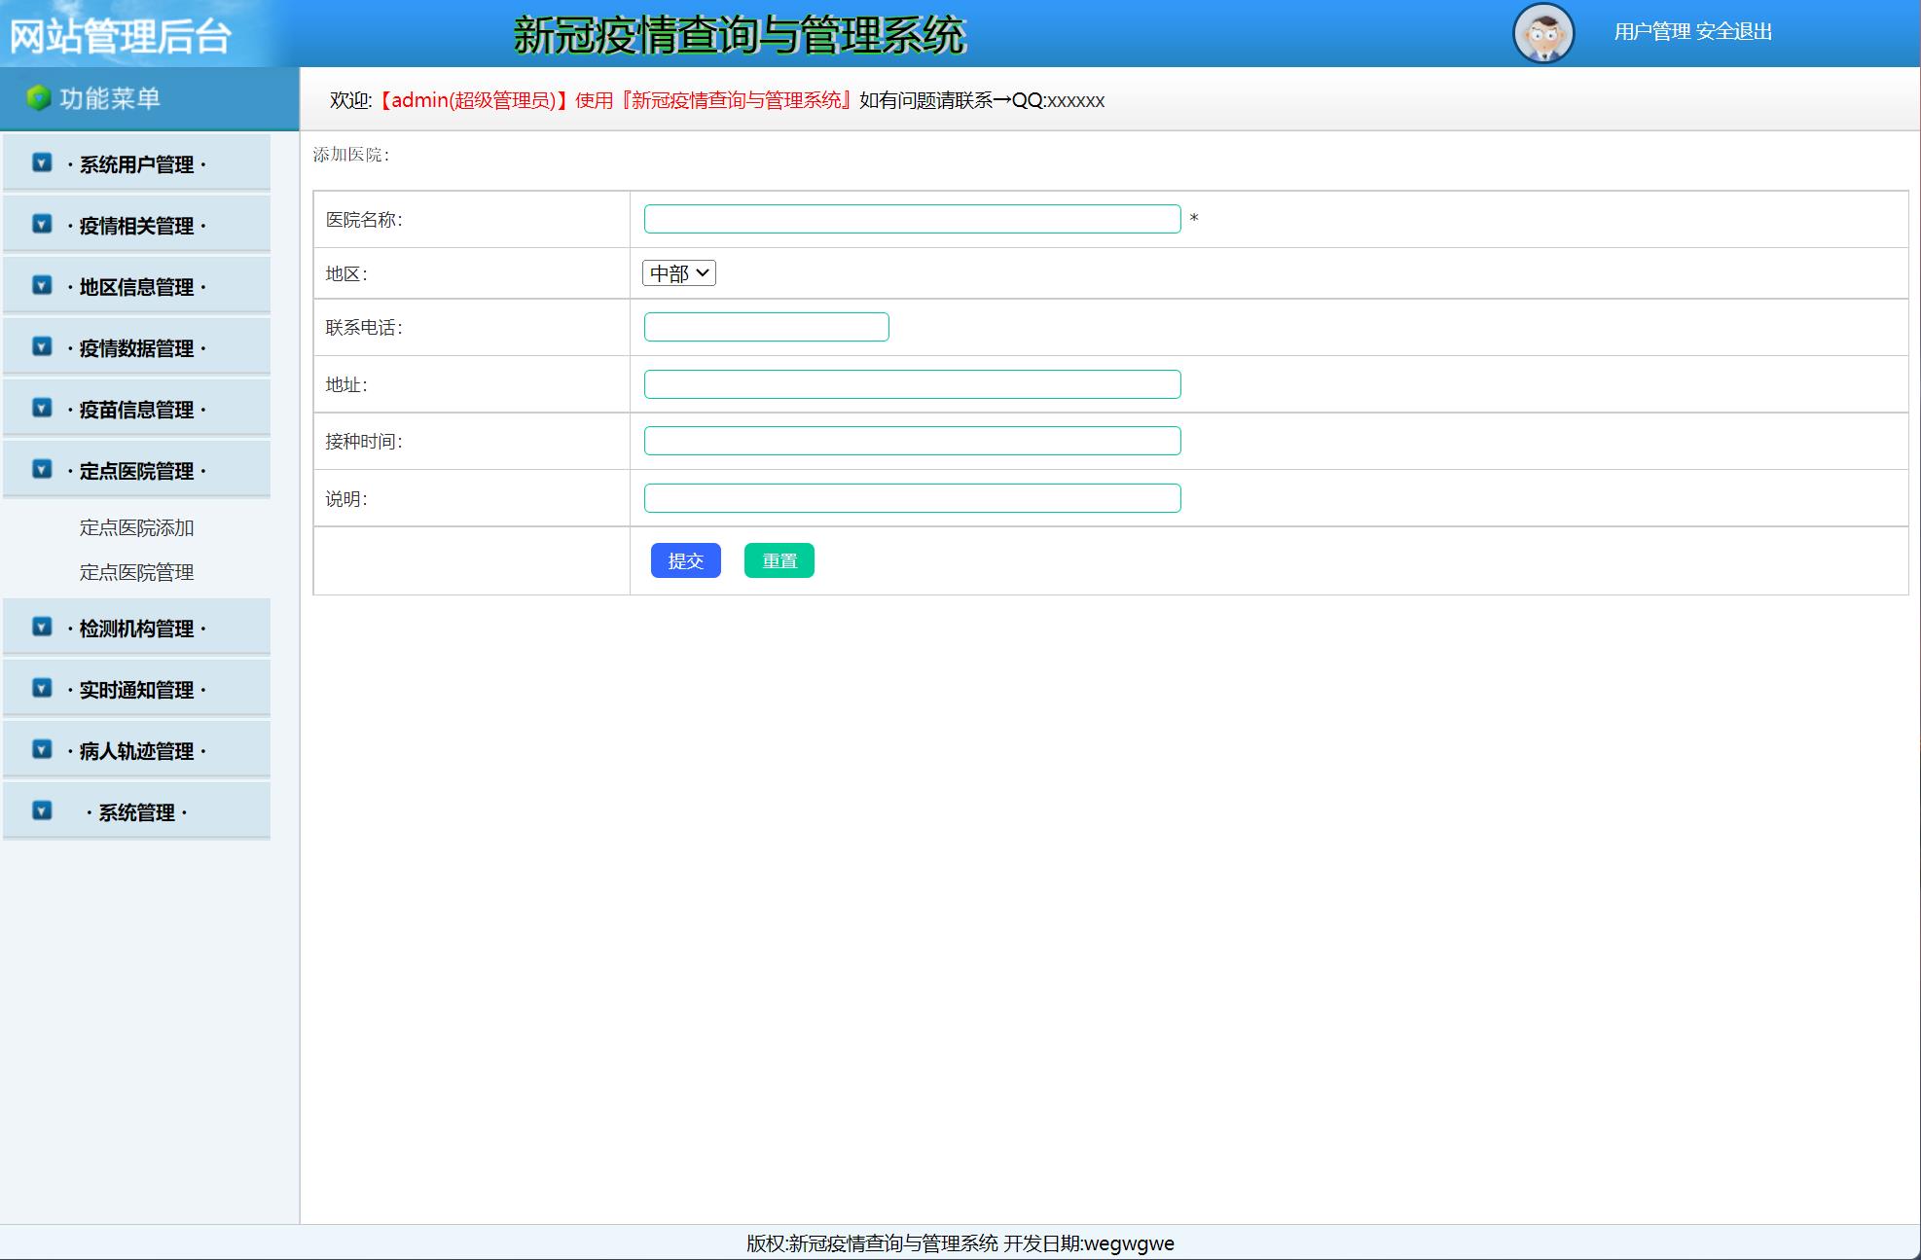The height and width of the screenshot is (1260, 1921).
Task: Click the admin avatar icon in header
Action: pos(1543,33)
